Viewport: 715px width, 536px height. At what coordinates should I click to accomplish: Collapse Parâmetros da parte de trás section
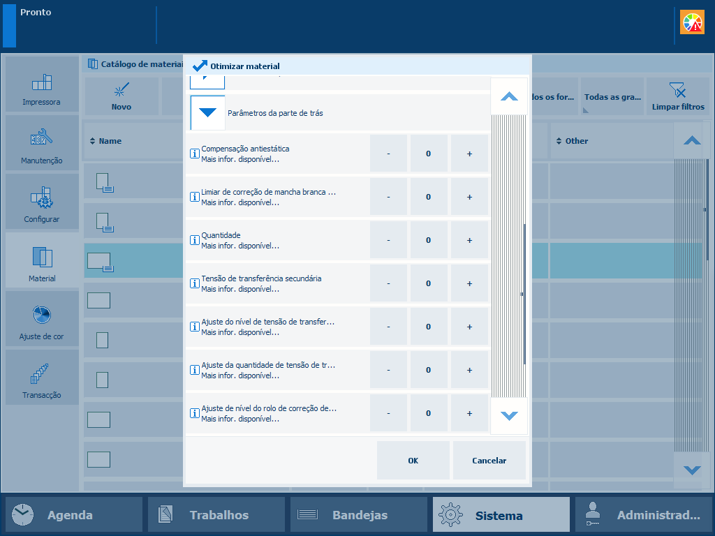(x=207, y=112)
